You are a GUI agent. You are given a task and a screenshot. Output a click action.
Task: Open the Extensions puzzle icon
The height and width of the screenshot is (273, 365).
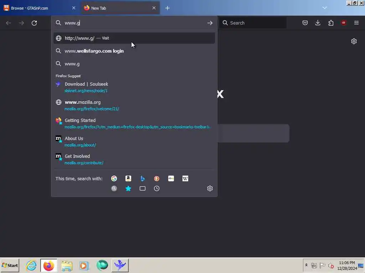click(x=331, y=23)
